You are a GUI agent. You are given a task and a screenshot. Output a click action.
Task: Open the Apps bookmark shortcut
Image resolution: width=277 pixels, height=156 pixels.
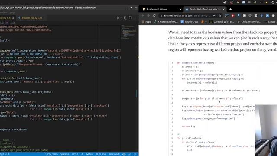pos(146,22)
